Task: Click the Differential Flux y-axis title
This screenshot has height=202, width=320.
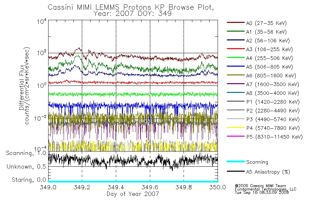Action: coord(22,87)
